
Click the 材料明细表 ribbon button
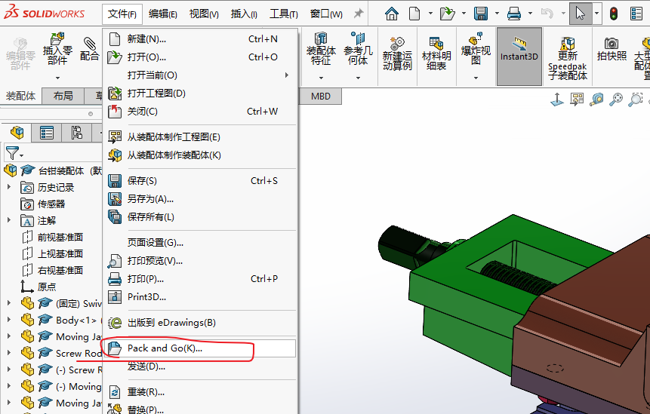pos(436,54)
